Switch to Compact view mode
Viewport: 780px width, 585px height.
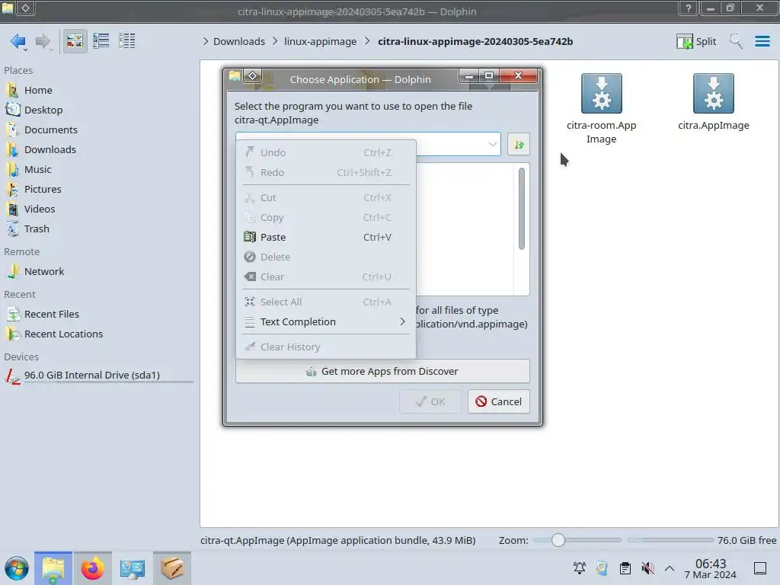tap(101, 41)
